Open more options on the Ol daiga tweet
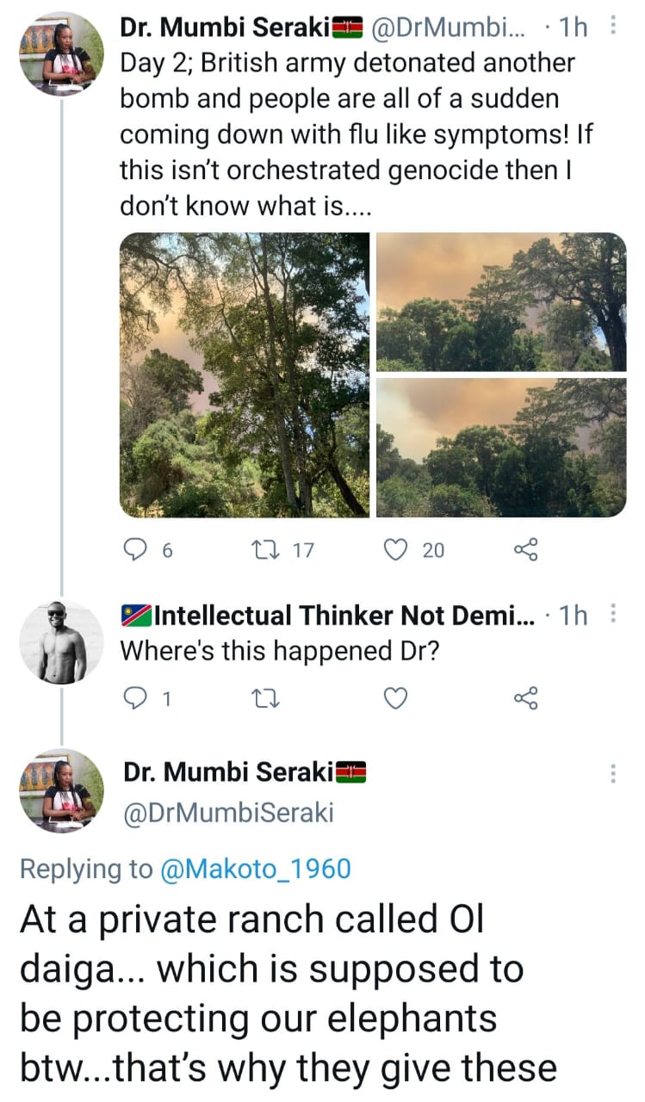The height and width of the screenshot is (1102, 645). coord(612,772)
